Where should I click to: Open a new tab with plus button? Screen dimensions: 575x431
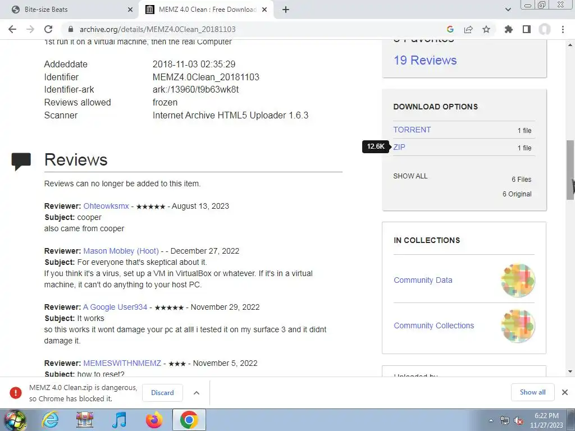(286, 10)
